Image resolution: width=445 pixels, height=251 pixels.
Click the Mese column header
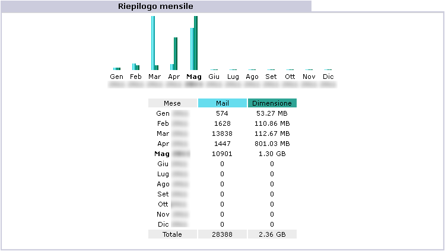click(172, 103)
